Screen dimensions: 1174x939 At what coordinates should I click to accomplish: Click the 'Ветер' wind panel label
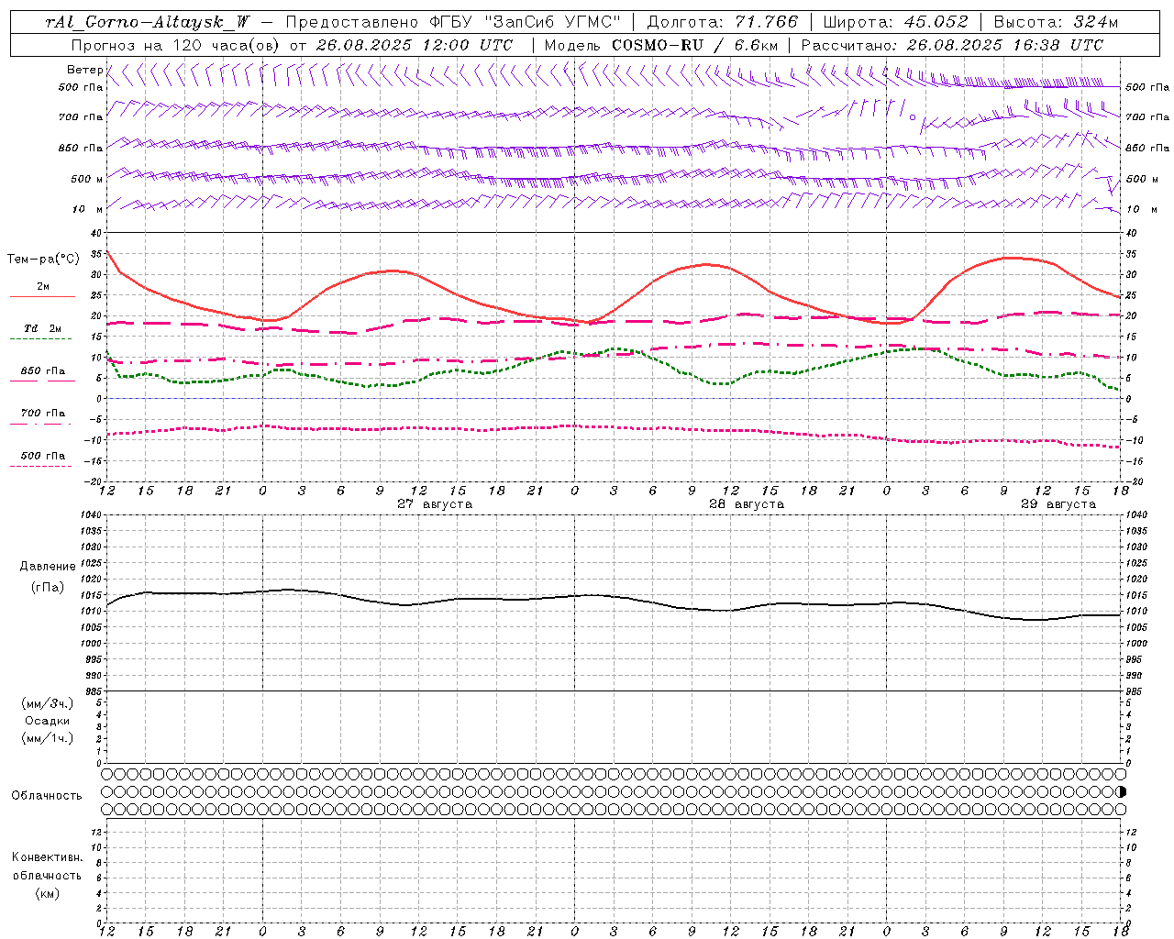point(84,70)
